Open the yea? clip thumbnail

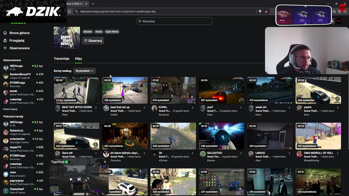221,90
